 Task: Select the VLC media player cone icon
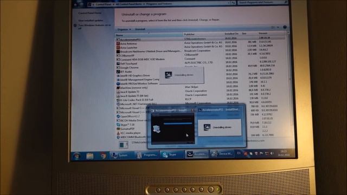(118, 133)
